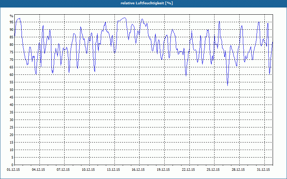The width and height of the screenshot is (287, 179).
Task: Select the x-axis date label 16.12.15
Action: pos(138,170)
